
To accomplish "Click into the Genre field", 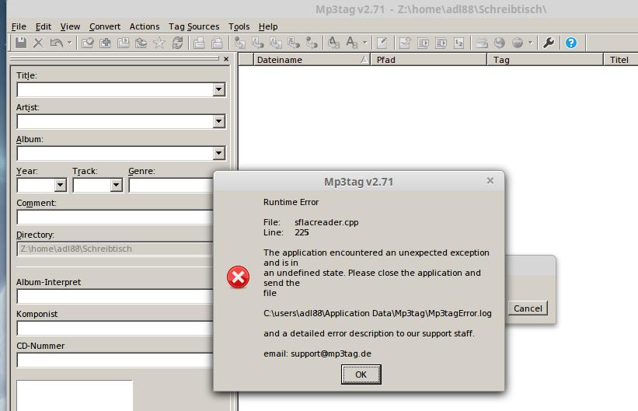I will pyautogui.click(x=171, y=185).
